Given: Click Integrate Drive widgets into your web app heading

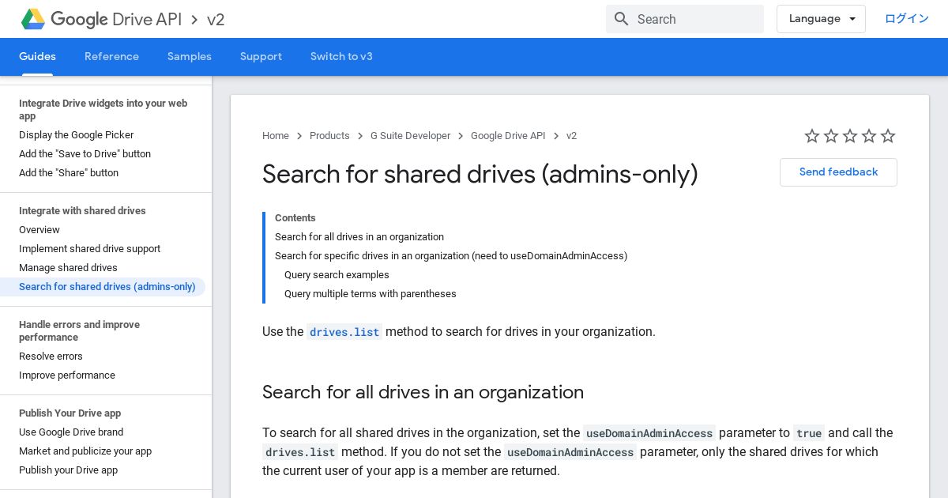Looking at the screenshot, I should [x=103, y=110].
